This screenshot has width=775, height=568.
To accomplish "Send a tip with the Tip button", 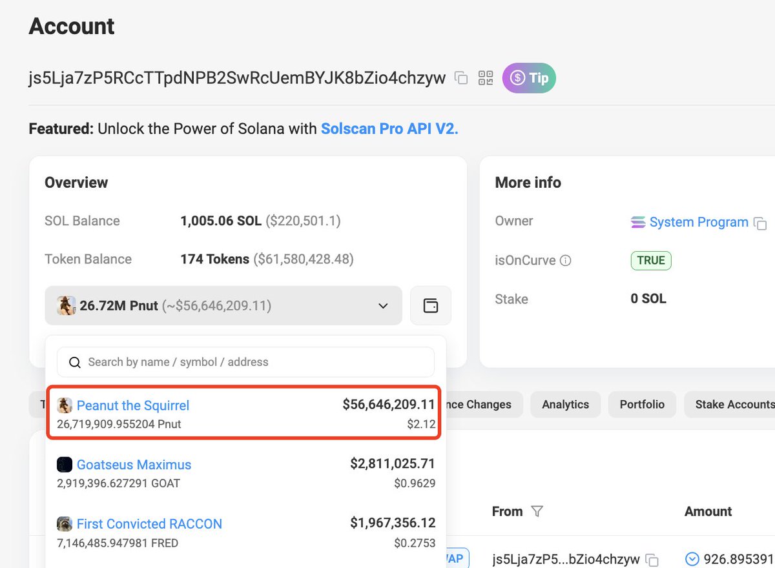I will pos(529,78).
